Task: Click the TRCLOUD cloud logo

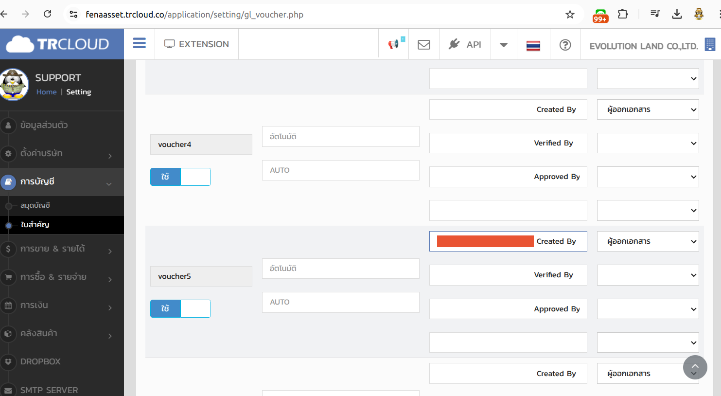Action: point(57,44)
